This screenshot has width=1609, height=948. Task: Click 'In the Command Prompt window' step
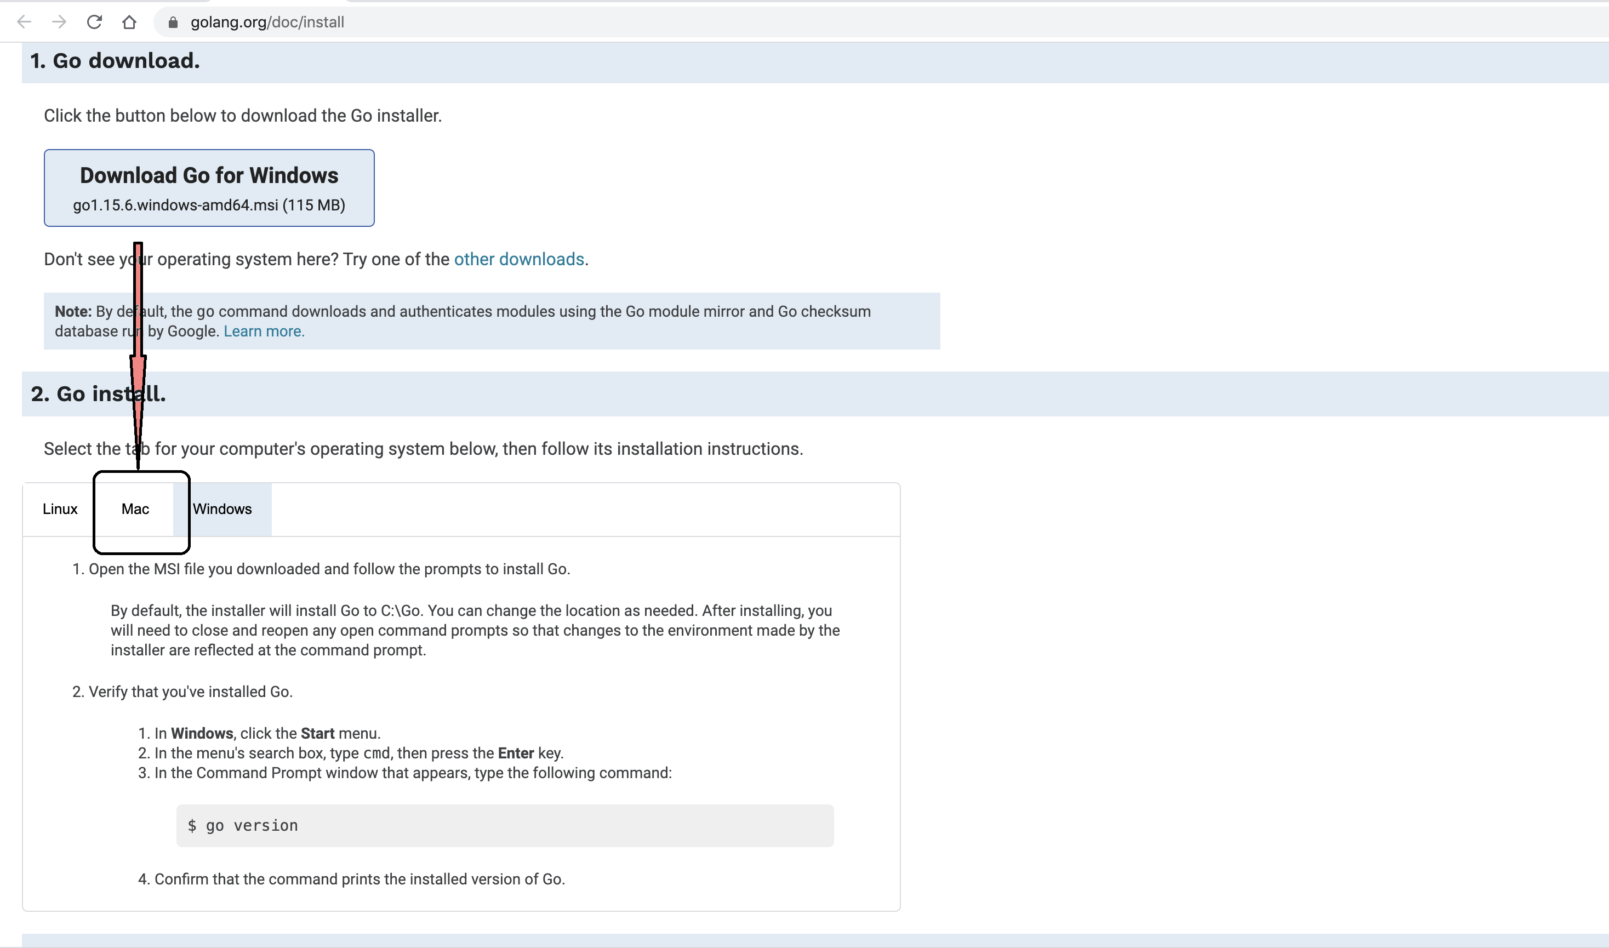click(x=413, y=773)
